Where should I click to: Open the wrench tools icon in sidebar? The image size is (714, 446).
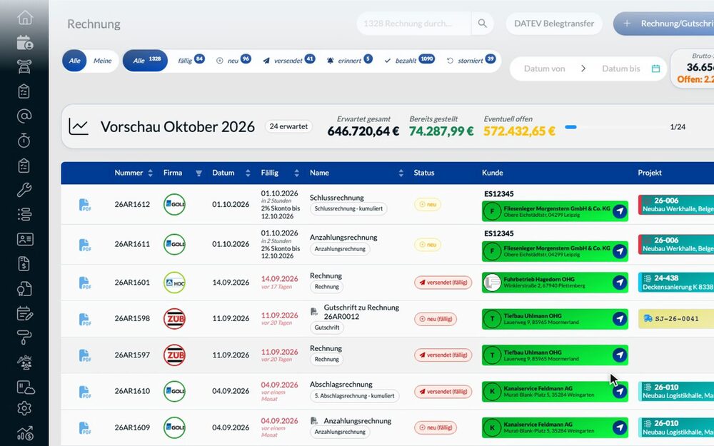tap(24, 189)
